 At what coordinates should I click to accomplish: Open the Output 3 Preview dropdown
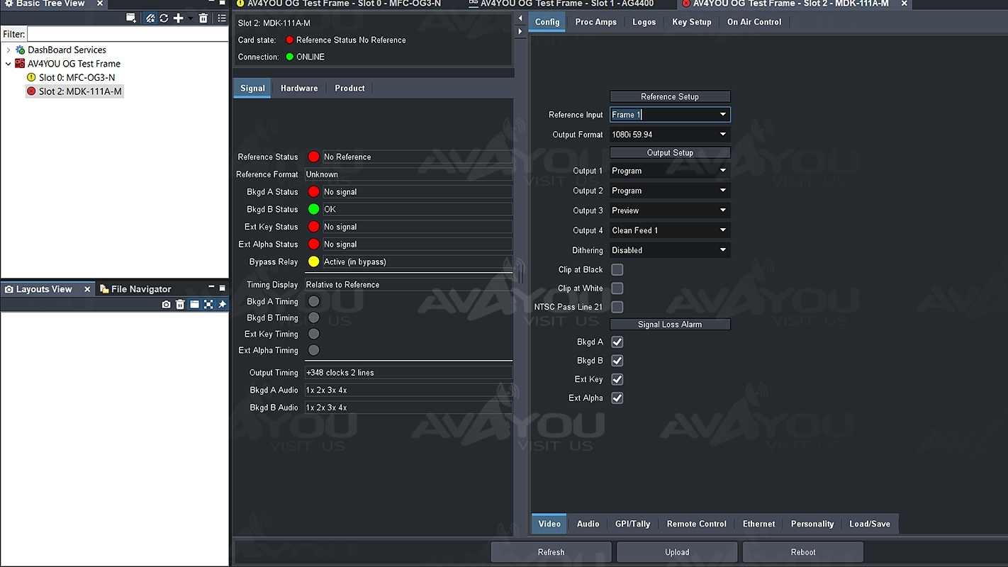669,210
